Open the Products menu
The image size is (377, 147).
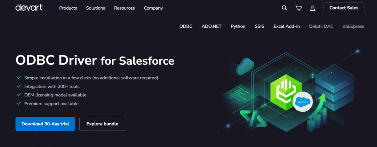click(68, 8)
